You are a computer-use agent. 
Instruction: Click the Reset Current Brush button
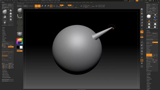pos(8,79)
